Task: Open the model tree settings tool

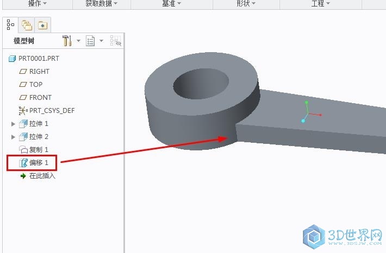Action: (67, 41)
